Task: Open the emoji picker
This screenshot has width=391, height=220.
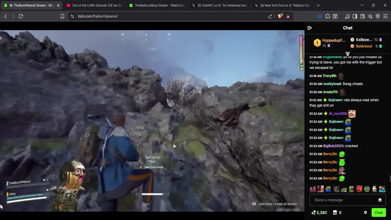Action: tap(380, 200)
